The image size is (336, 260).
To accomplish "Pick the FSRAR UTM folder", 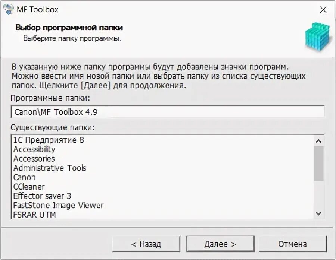I will (34, 215).
